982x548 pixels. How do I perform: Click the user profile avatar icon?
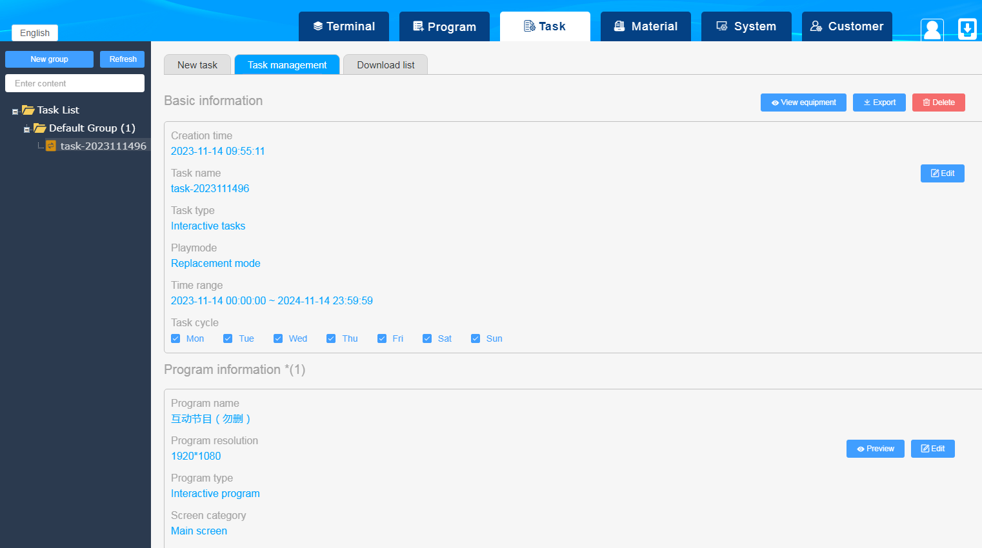[x=932, y=29]
